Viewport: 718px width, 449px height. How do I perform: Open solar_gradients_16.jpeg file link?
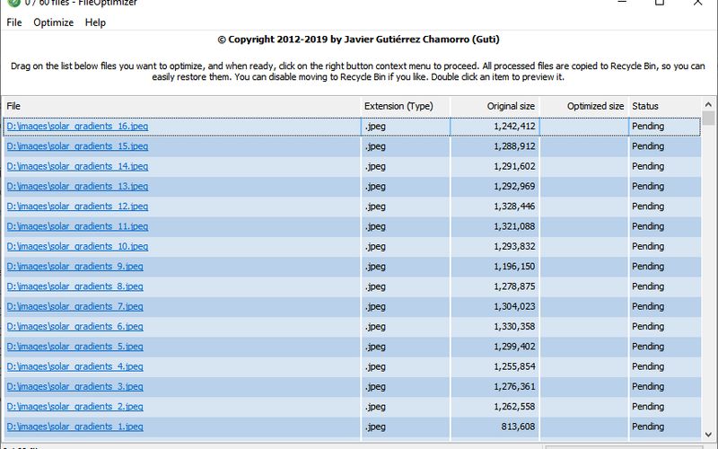click(x=77, y=126)
